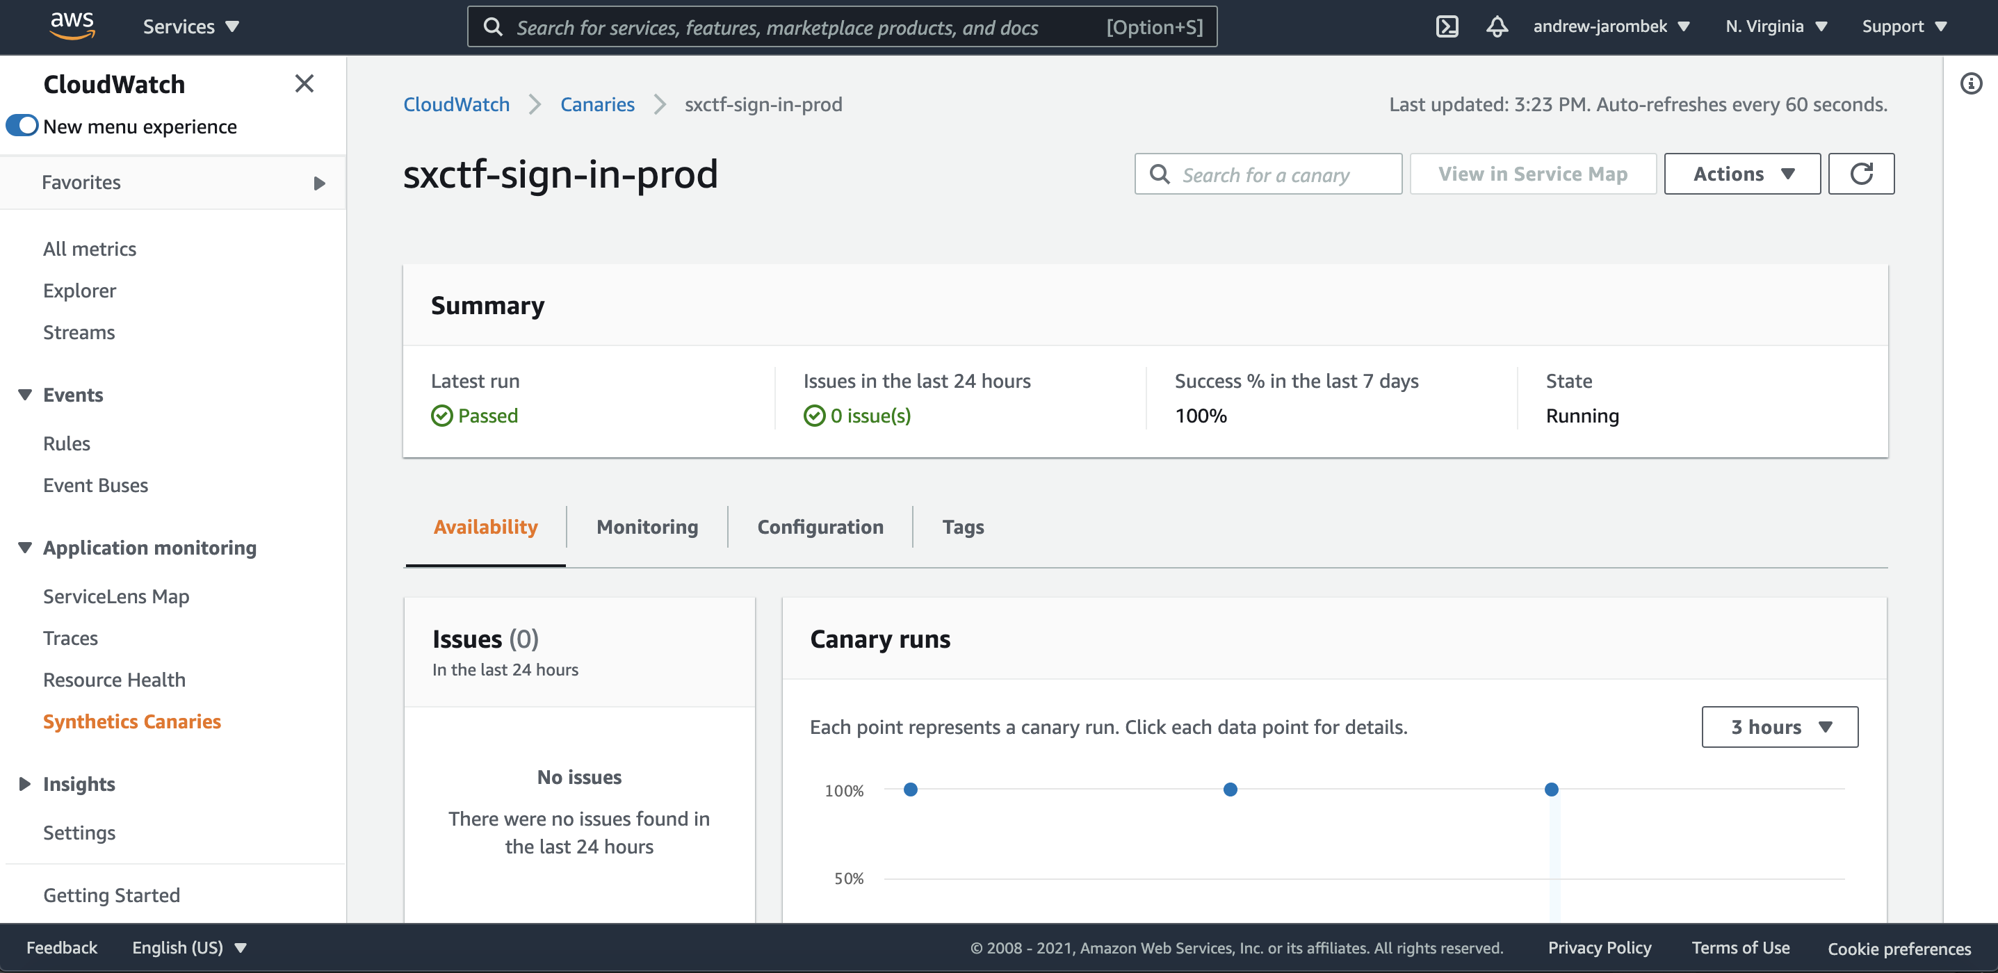Click the first canary run data point
The height and width of the screenshot is (973, 1998).
911,790
